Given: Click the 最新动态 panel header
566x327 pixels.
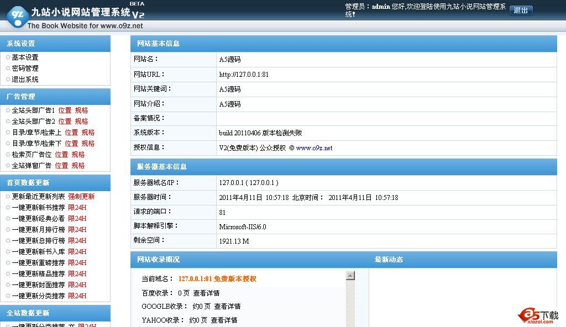Looking at the screenshot, I should click(x=389, y=260).
